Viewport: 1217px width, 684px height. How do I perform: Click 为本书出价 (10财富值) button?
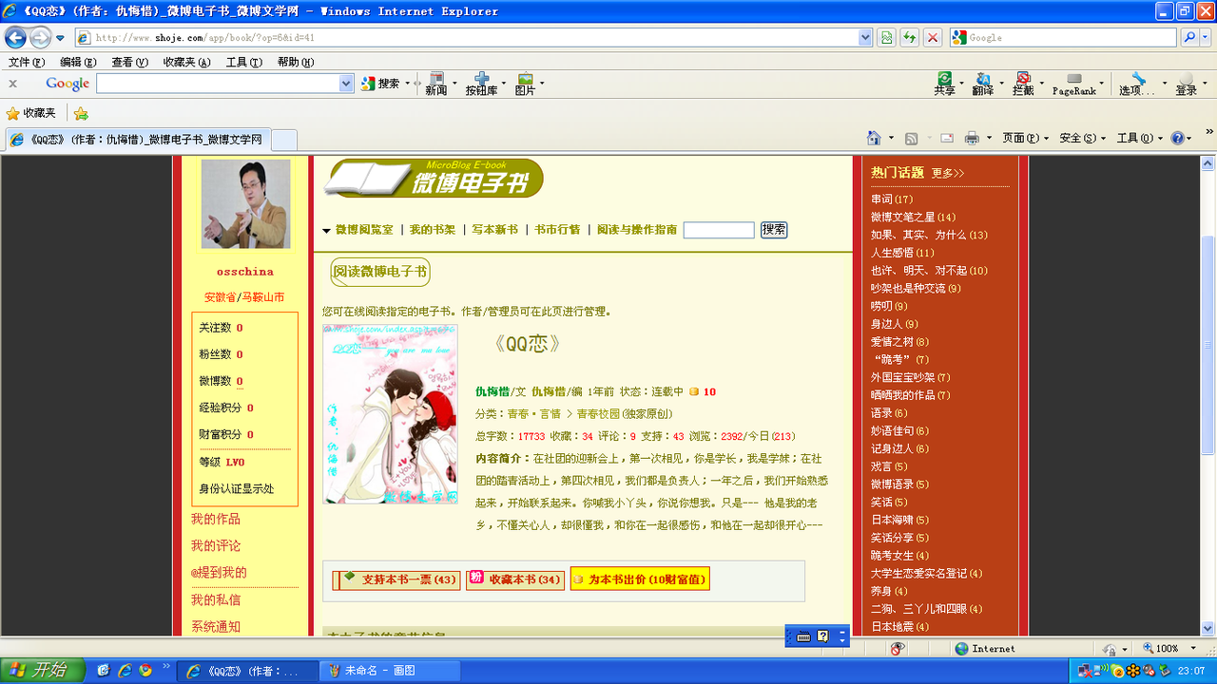(x=640, y=579)
